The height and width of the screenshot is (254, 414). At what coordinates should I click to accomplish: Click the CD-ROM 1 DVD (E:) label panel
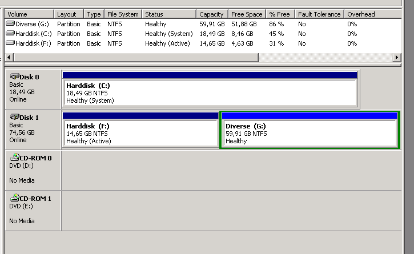point(33,211)
